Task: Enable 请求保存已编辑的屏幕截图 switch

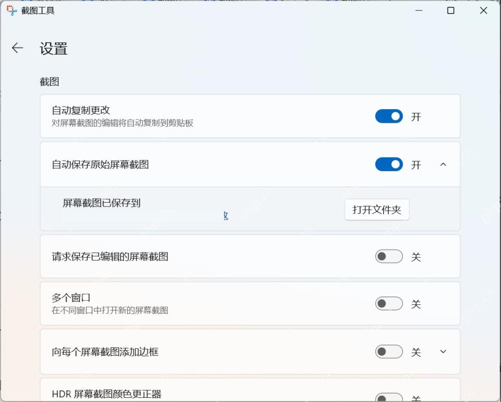Action: tap(389, 256)
